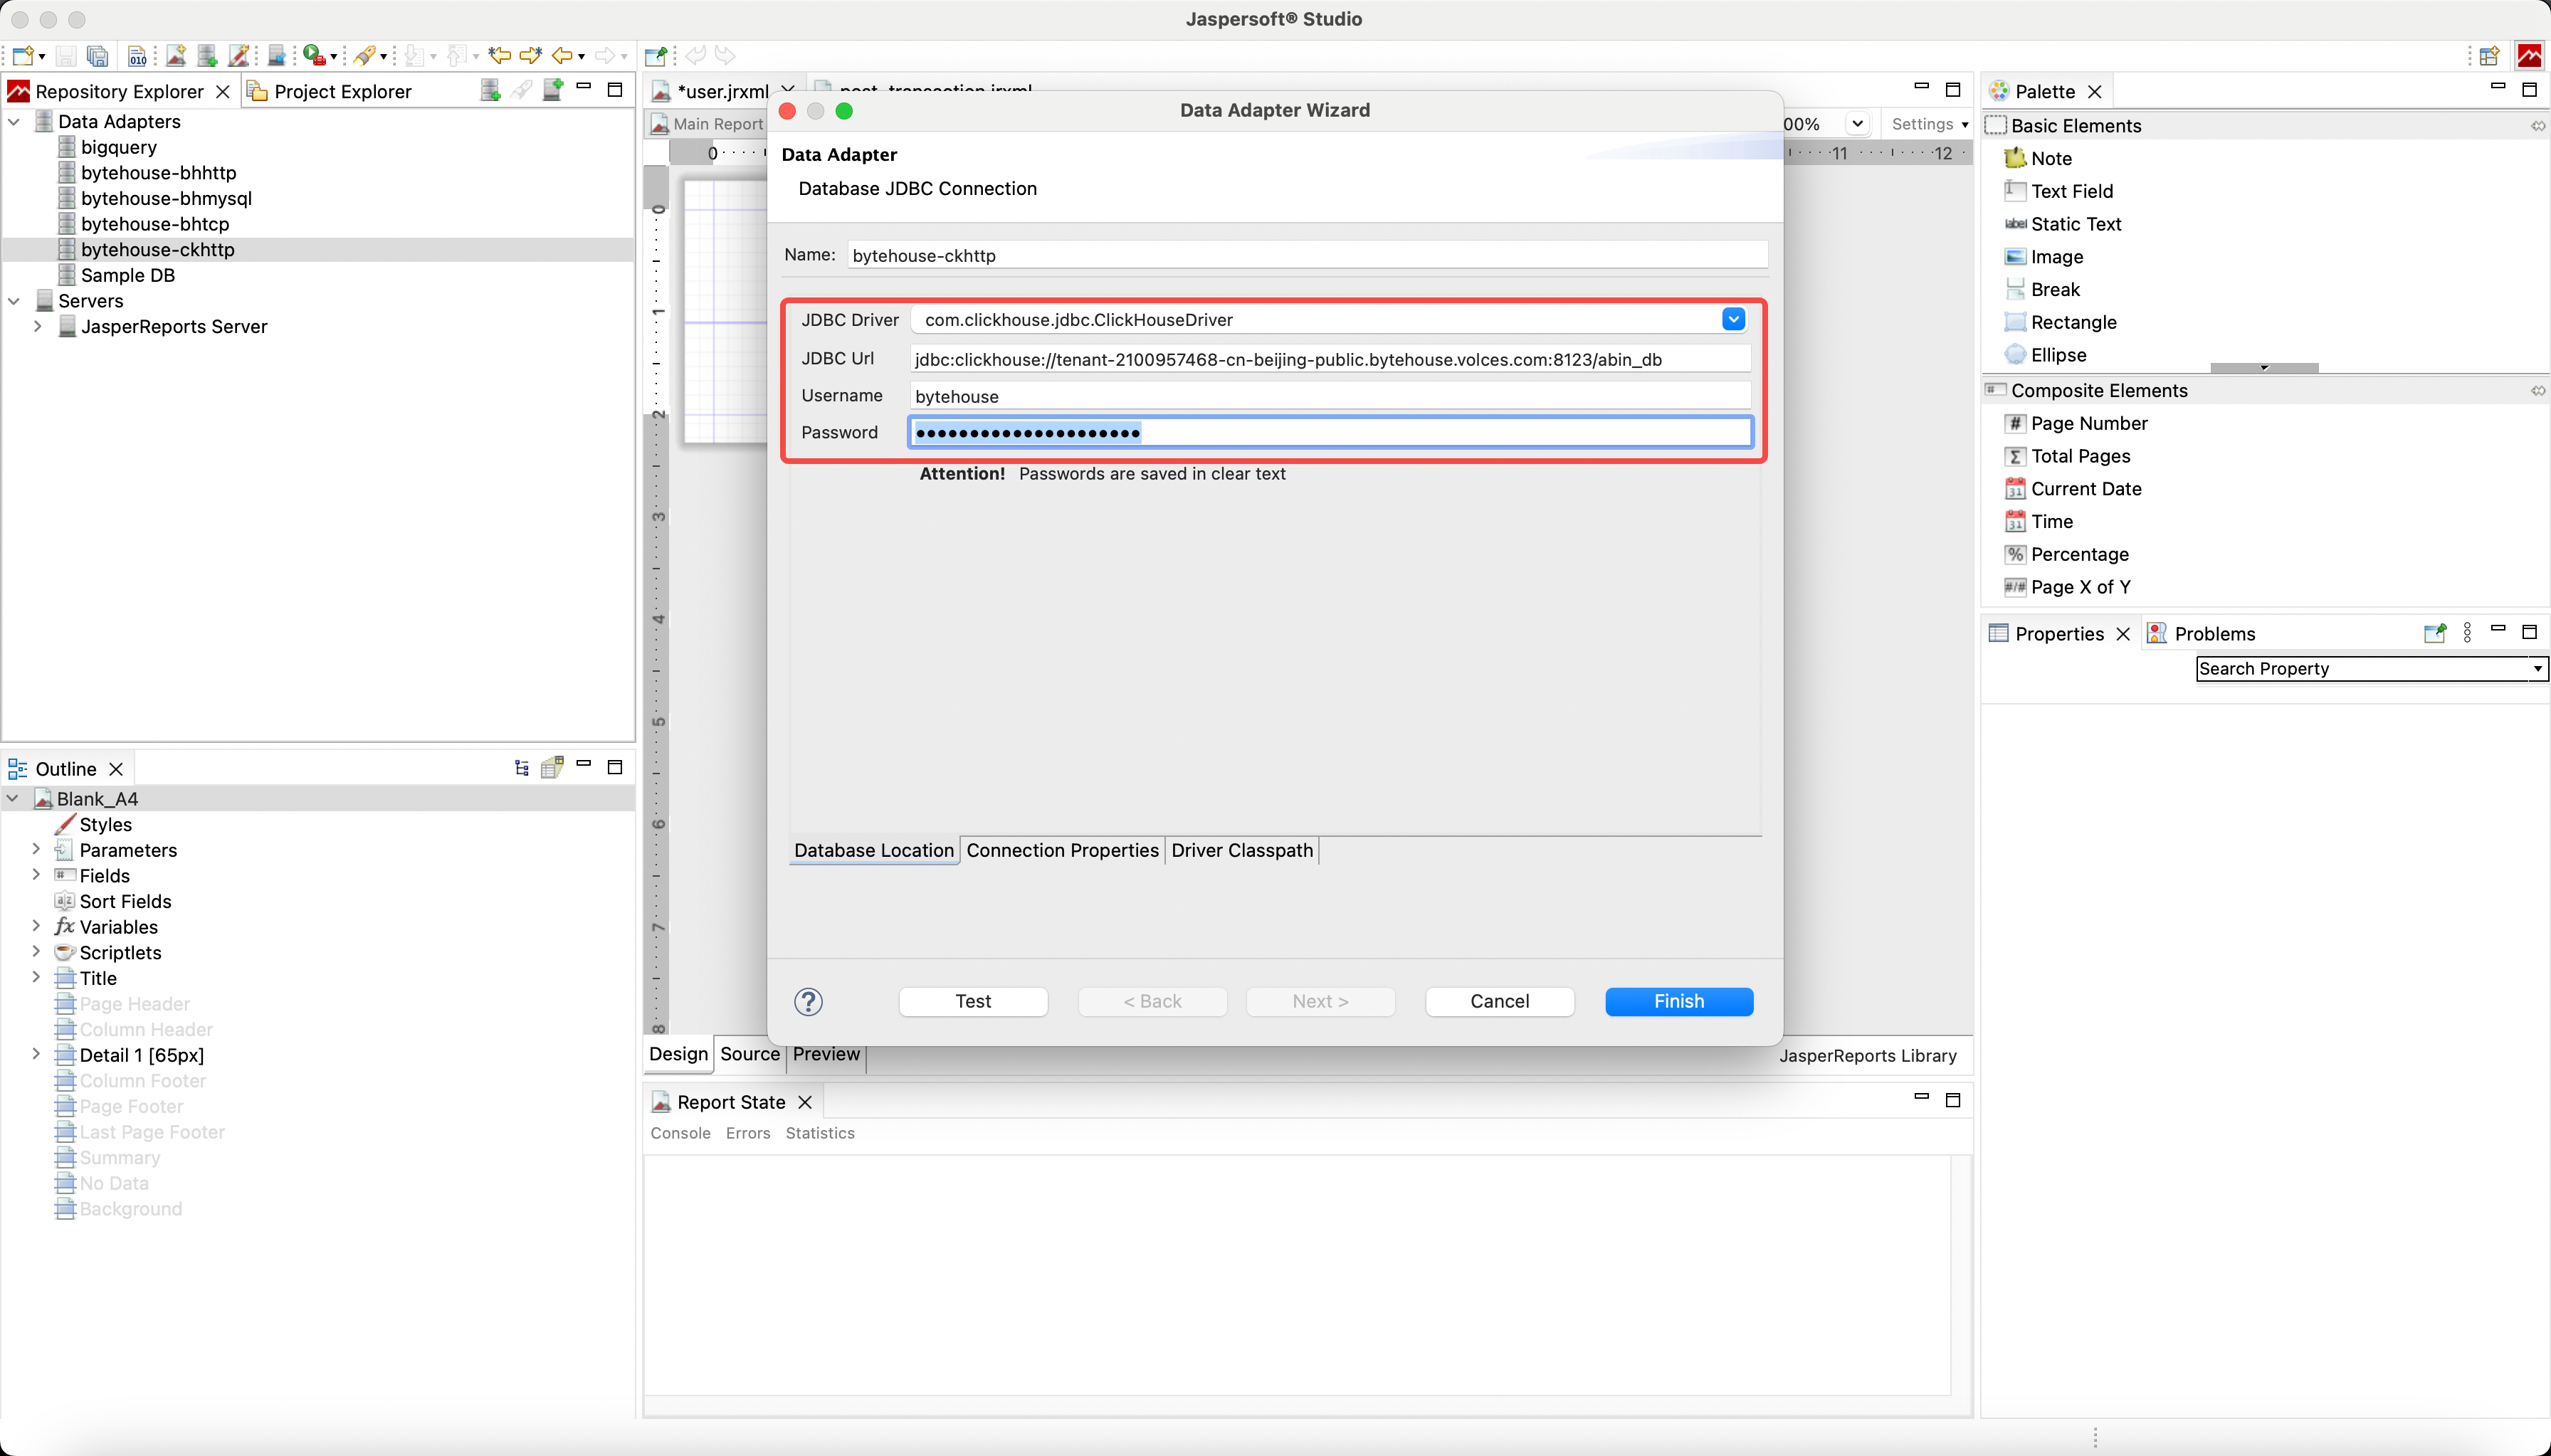Image resolution: width=2551 pixels, height=1456 pixels.
Task: Open the JDBC Driver dropdown
Action: (1733, 319)
